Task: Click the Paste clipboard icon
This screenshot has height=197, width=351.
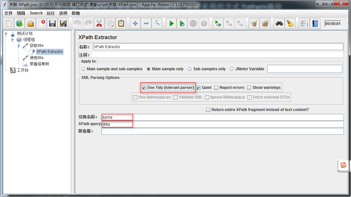Action: (x=121, y=23)
